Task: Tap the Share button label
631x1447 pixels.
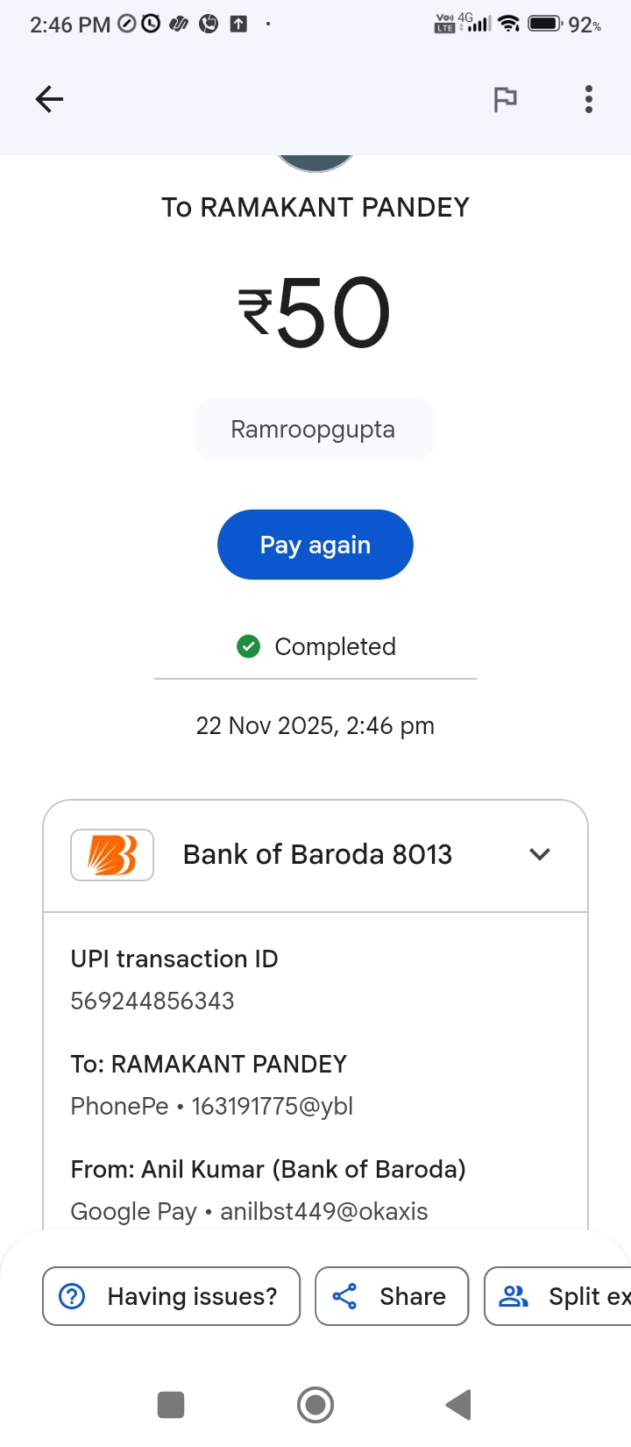Action: click(x=413, y=1296)
